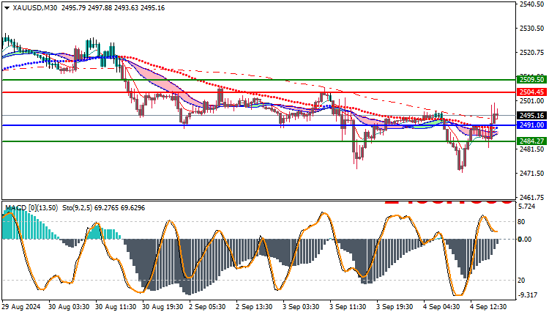The width and height of the screenshot is (549, 315).
Task: Click the 2 Sep 05:30 time label
Action: (x=207, y=307)
